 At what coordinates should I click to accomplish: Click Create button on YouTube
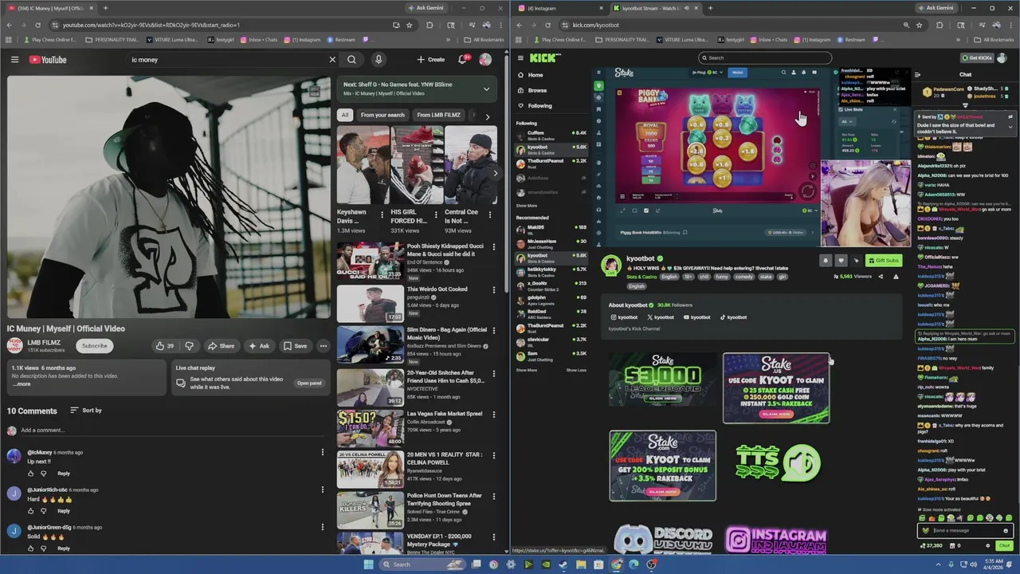coord(431,60)
